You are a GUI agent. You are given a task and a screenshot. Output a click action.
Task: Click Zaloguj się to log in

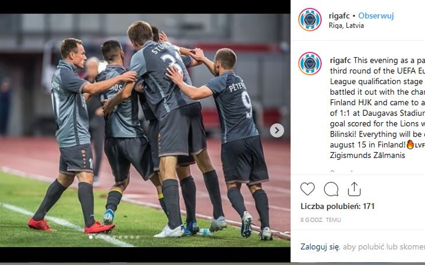320,247
